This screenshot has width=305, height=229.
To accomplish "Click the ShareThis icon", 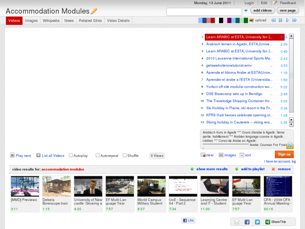I will coord(268,222).
